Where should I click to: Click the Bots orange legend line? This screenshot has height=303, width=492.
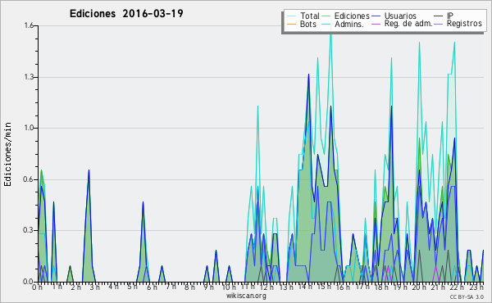tap(291, 24)
